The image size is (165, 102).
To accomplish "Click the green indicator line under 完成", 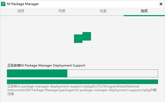I will [x=144, y=16].
